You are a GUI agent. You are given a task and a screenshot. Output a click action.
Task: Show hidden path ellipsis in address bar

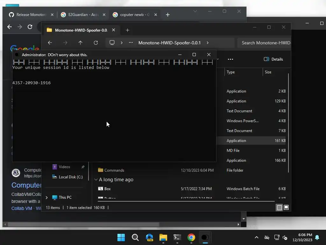click(131, 43)
